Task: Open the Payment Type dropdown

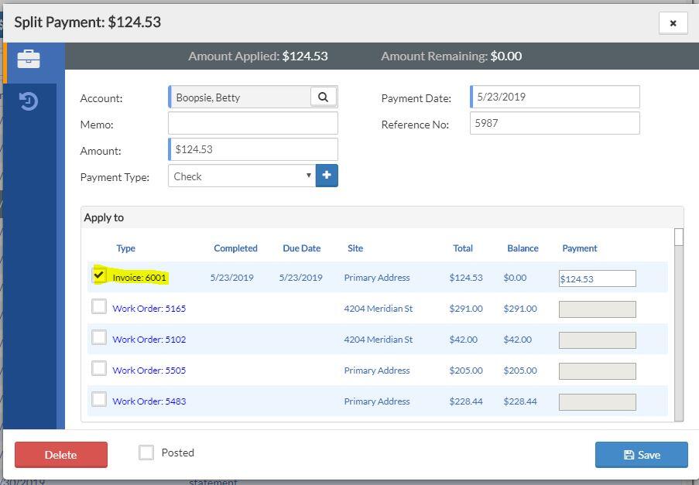Action: [242, 176]
